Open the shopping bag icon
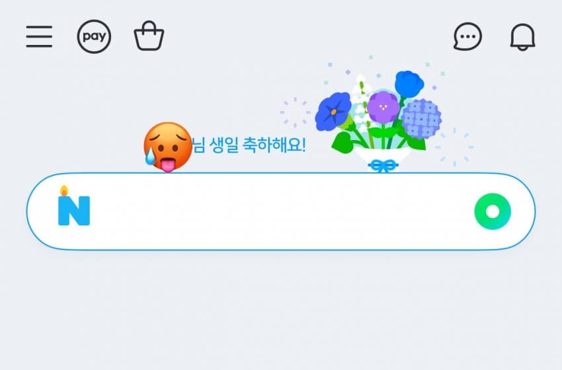The image size is (562, 370). pos(149,36)
